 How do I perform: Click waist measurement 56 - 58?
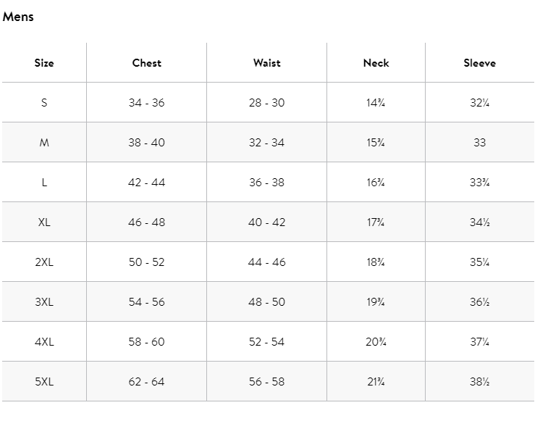coord(266,382)
